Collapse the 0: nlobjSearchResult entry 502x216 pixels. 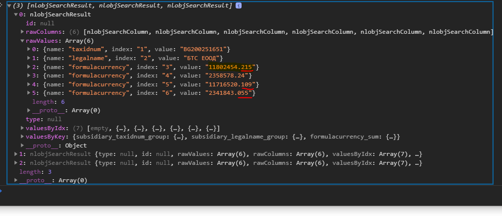click(x=16, y=14)
